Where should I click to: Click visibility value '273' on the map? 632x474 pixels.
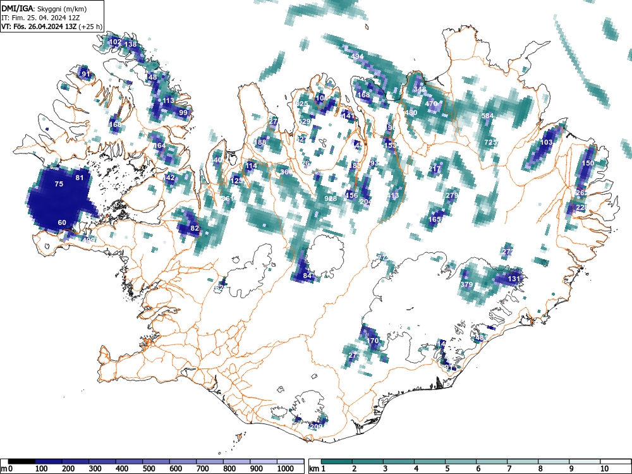[355, 355]
